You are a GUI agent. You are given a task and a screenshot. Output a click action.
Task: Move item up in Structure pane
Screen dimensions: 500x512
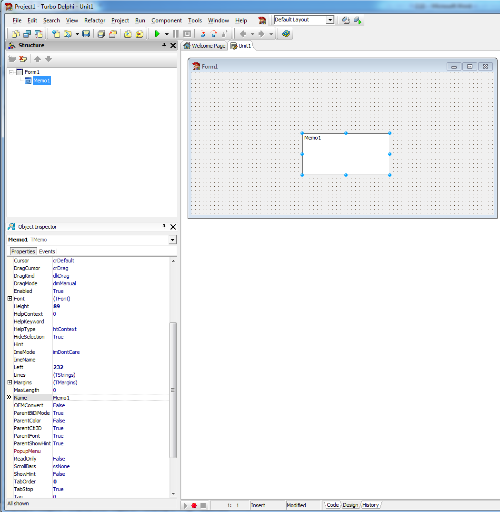(x=38, y=59)
